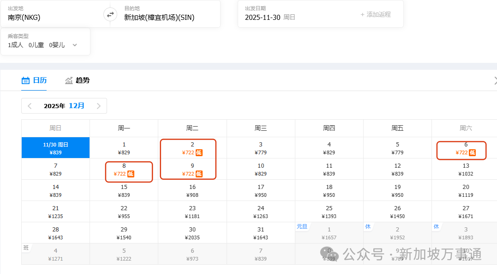Switch to the 日历 tab
The width and height of the screenshot is (497, 274).
[34, 80]
